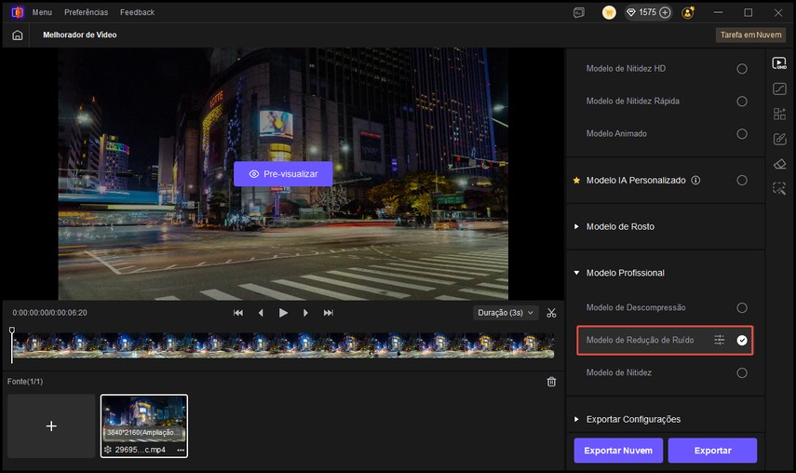Click the Pre-visualizar button
Viewport: 796px width, 473px height.
[x=282, y=174]
